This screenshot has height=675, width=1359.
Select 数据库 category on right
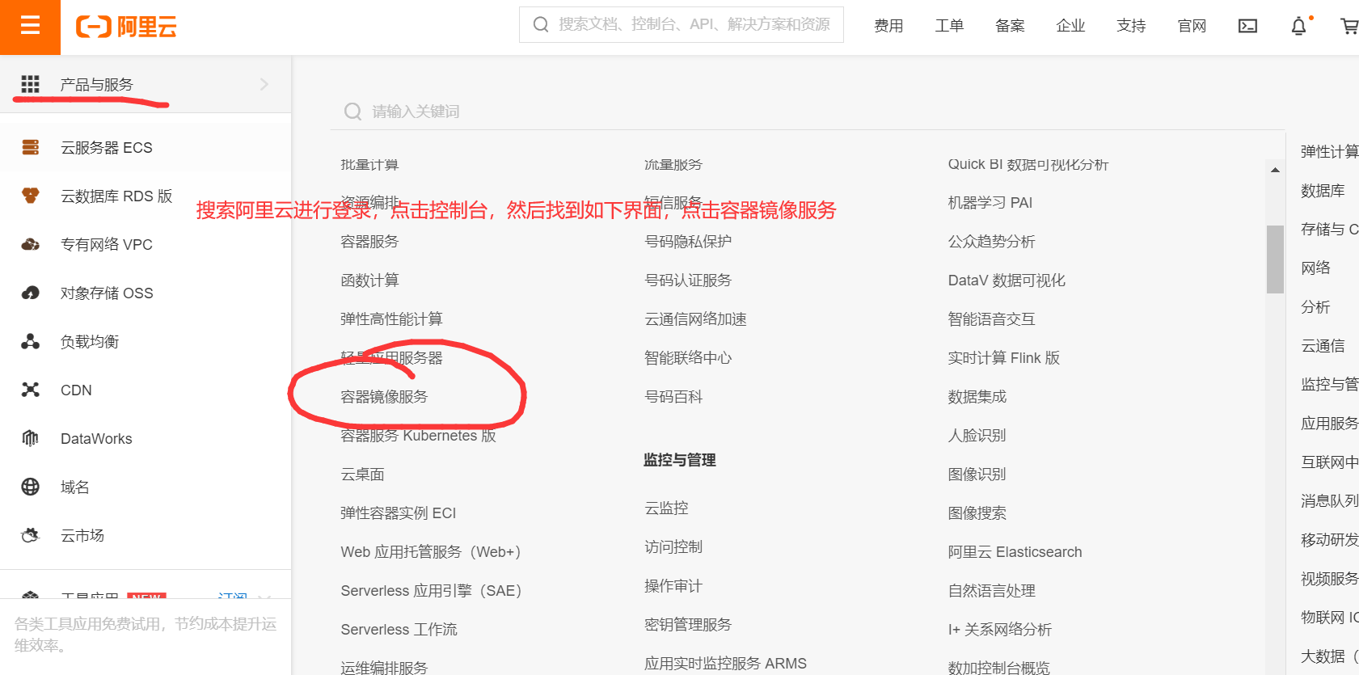click(1323, 190)
